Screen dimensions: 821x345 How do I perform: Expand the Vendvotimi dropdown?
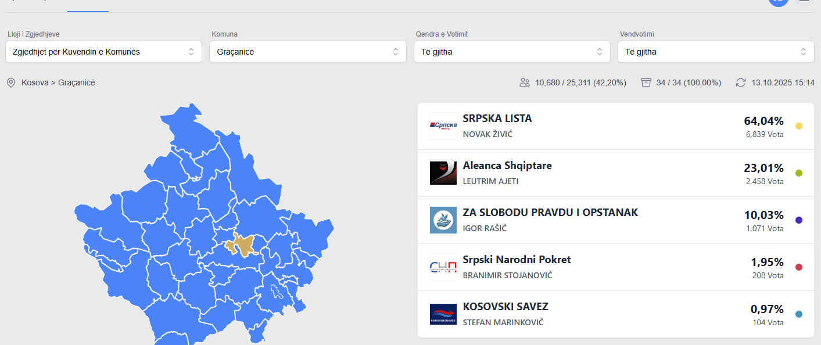click(x=716, y=52)
